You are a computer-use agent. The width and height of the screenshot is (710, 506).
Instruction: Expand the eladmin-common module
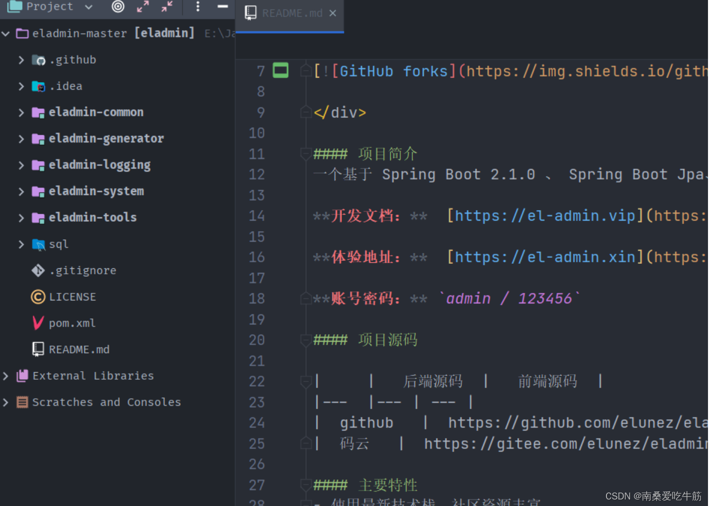(x=21, y=112)
